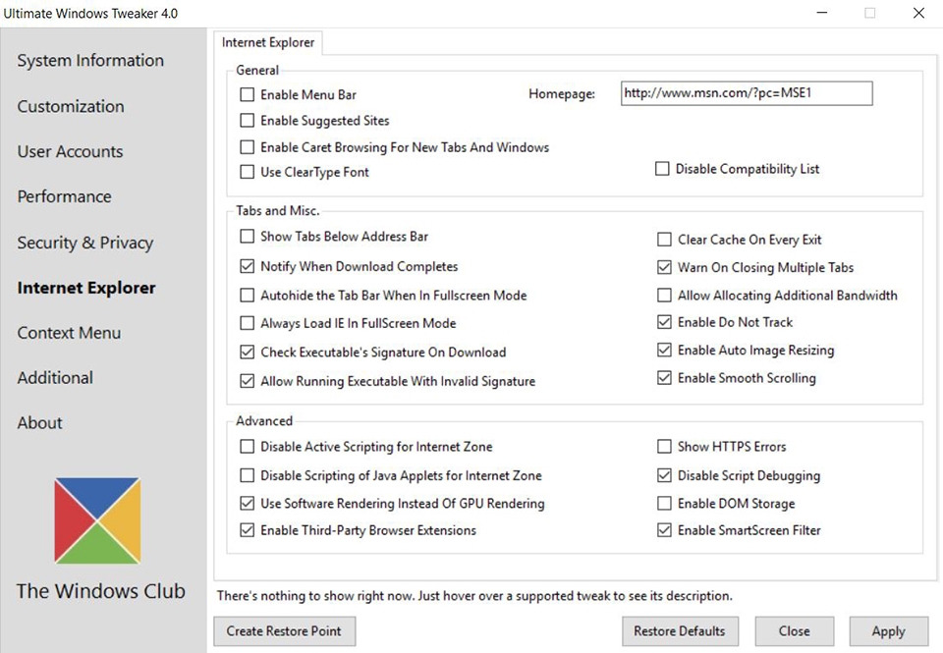Tick Clear Cache On Every Exit

point(664,240)
